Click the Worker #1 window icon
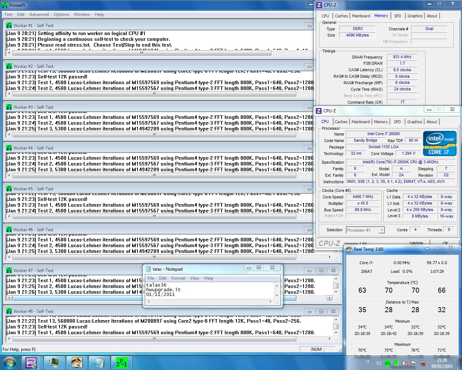The height and width of the screenshot is (370, 462). pyautogui.click(x=9, y=26)
